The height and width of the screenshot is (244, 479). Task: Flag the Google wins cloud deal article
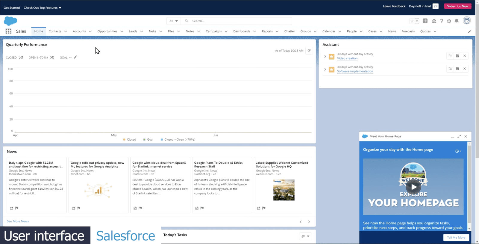(x=140, y=208)
